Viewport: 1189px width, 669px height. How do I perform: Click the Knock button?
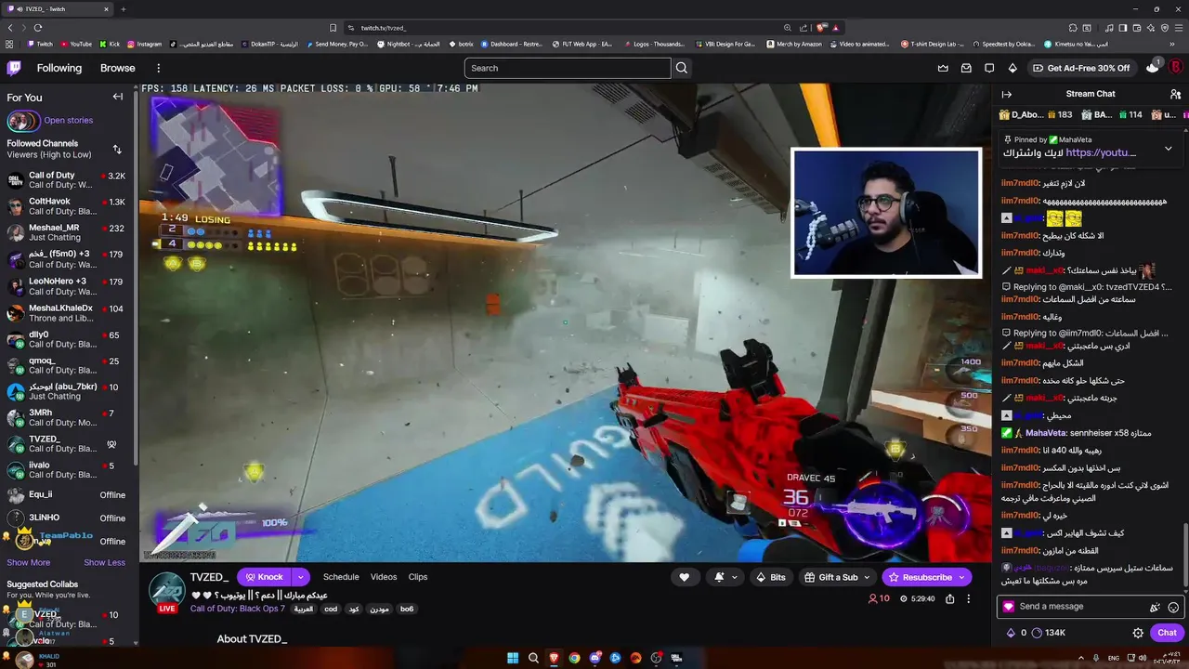[x=265, y=577]
